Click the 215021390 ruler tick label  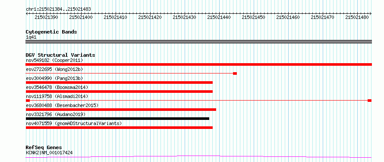click(x=47, y=17)
